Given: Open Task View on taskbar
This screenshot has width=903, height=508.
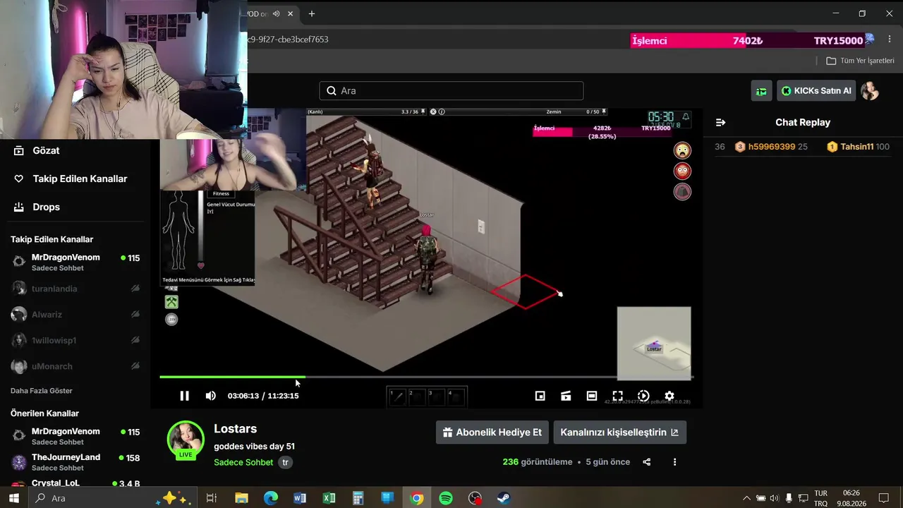Looking at the screenshot, I should pyautogui.click(x=211, y=498).
